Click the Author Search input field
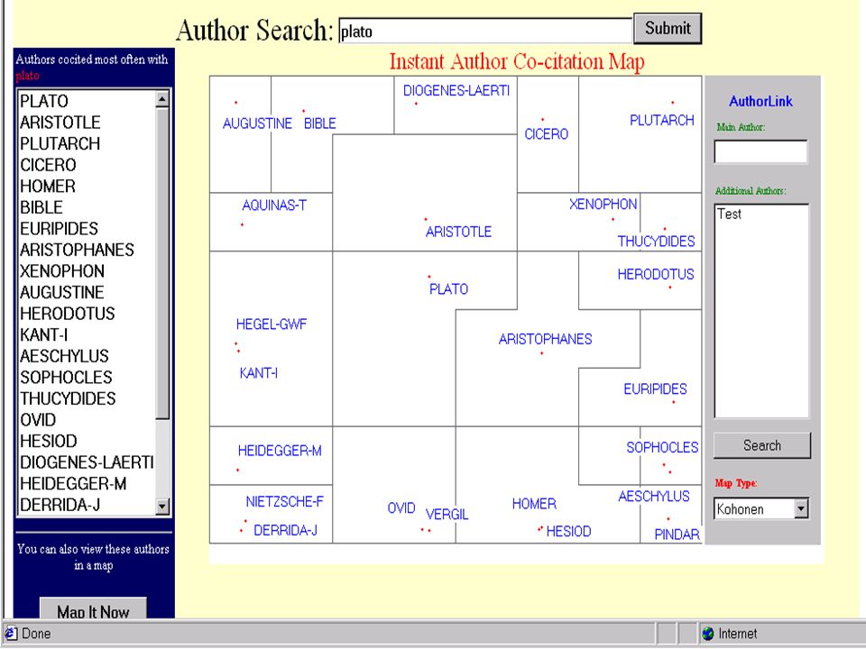866x649 pixels. 485,31
